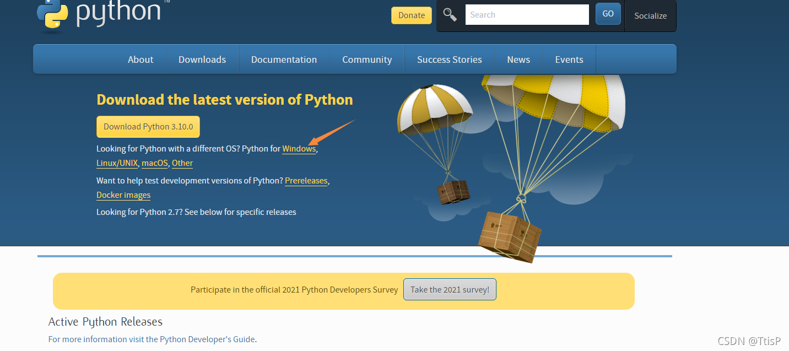Open the Community menu item
This screenshot has width=789, height=351.
[x=367, y=60]
